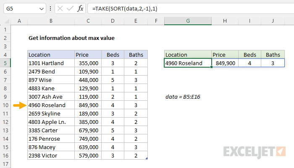Select price cell '749,000'
Image resolution: width=294 pixels, height=168 pixels.
click(88, 139)
